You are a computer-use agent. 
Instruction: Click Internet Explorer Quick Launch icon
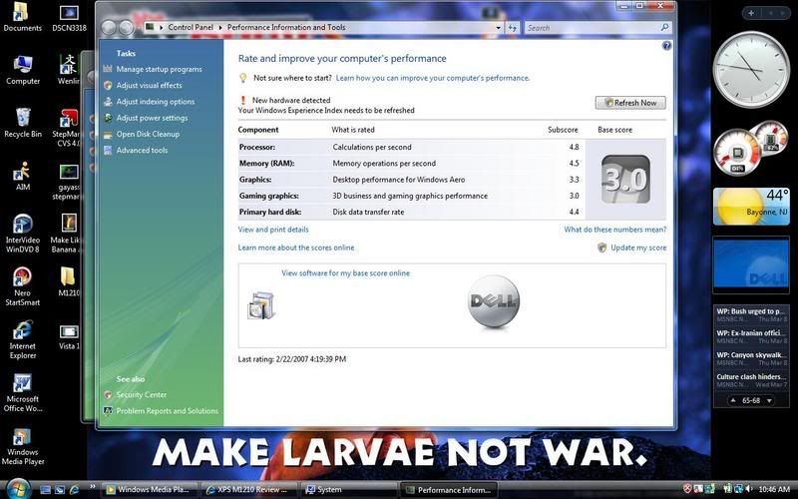74,490
